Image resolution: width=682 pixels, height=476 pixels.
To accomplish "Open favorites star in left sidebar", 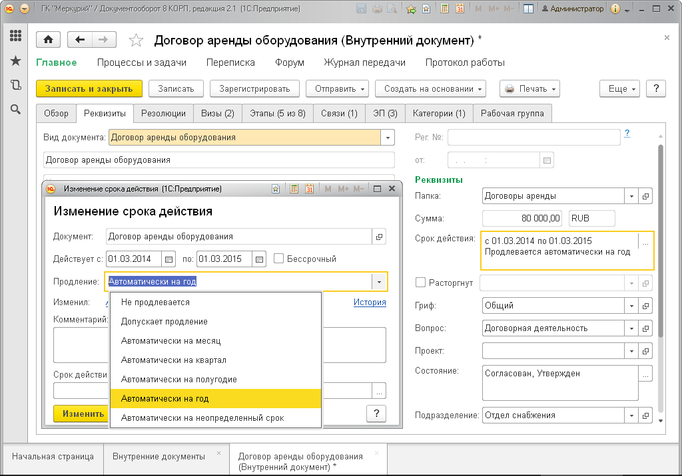I will click(16, 60).
